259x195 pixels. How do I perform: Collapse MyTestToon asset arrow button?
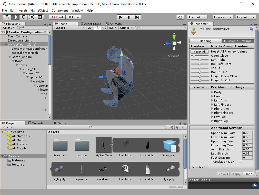coord(112,145)
